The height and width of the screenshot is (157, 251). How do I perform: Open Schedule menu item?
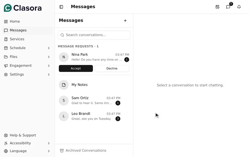click(x=27, y=48)
